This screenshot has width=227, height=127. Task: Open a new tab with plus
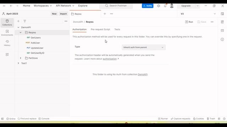105,14
